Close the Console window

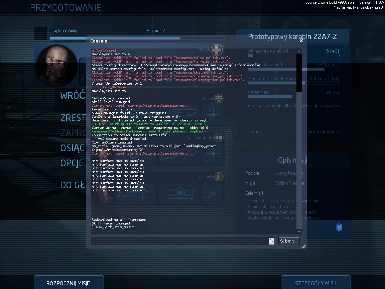coord(301,41)
